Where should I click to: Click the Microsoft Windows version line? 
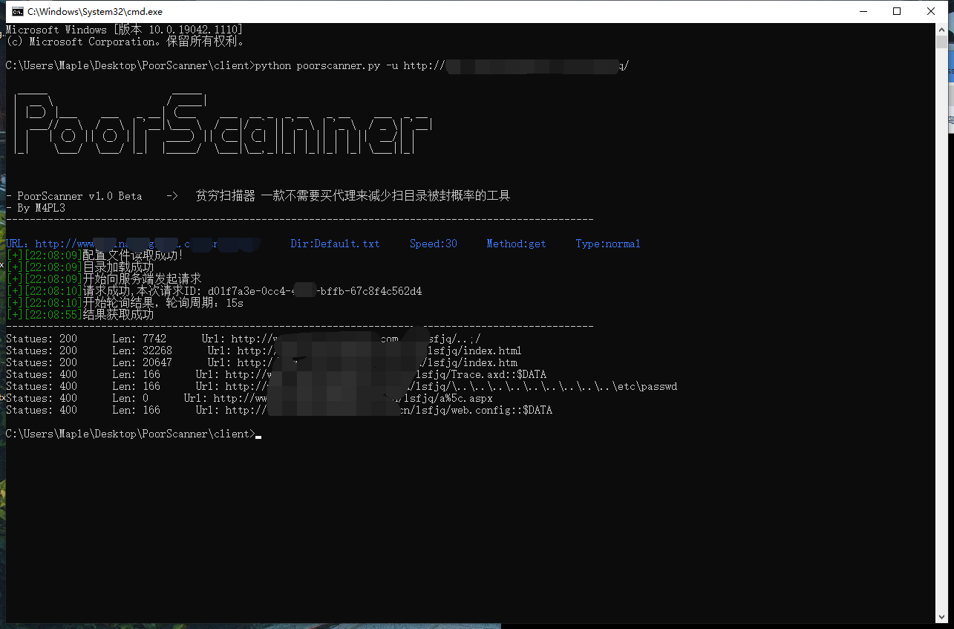[x=124, y=30]
